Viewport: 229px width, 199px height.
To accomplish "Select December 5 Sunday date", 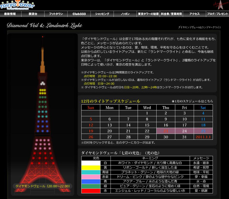I will tap(91, 119).
